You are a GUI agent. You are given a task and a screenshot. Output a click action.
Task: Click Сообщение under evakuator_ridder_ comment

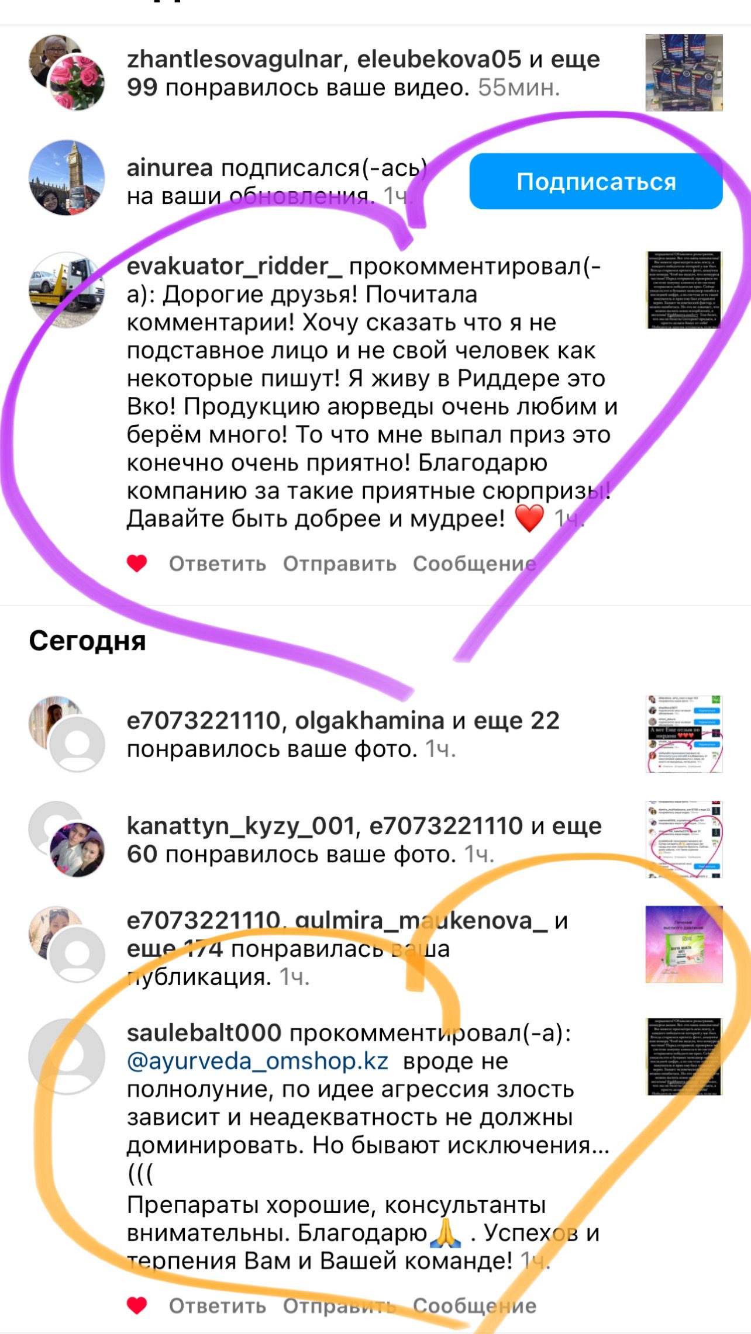pyautogui.click(x=474, y=564)
